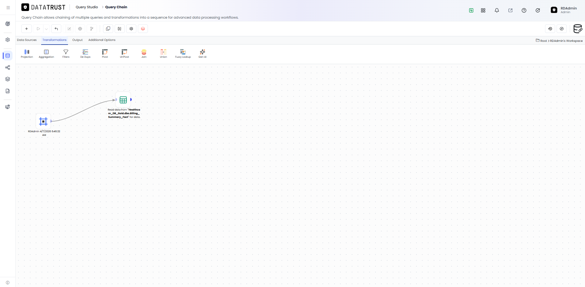The height and width of the screenshot is (287, 585).
Task: Open the notifications bell icon
Action: (x=497, y=10)
